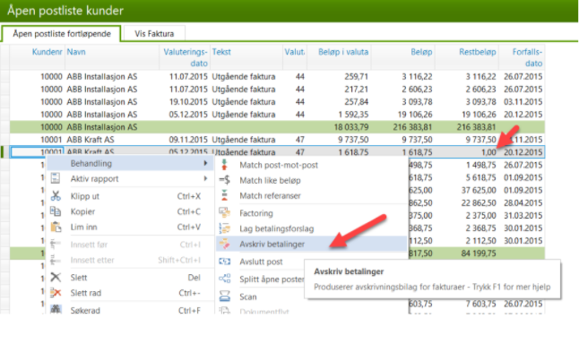Expand the Behandling submenu arrow

205,163
